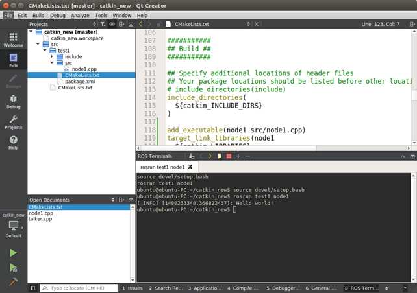
Task: Toggle the left sidebar visibility
Action: coord(32,288)
